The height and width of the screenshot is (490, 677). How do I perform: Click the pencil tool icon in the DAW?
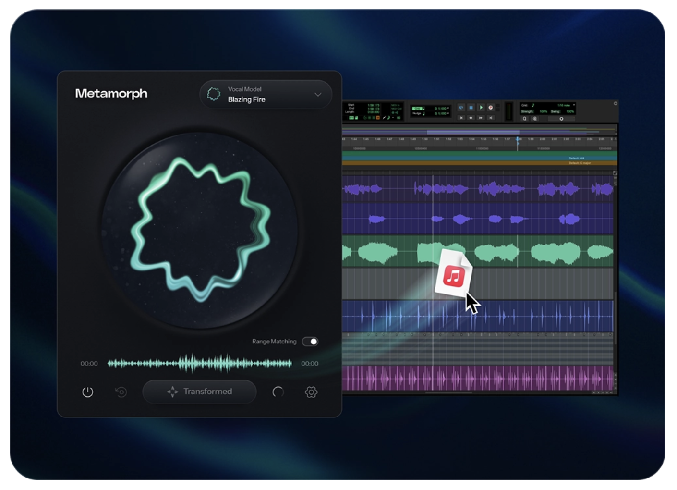pyautogui.click(x=384, y=118)
